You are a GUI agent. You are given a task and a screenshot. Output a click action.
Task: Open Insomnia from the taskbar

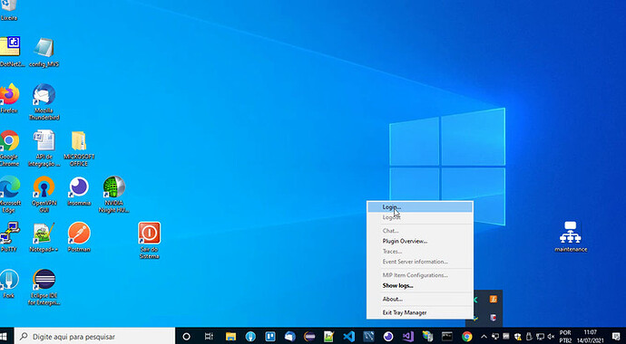click(388, 336)
